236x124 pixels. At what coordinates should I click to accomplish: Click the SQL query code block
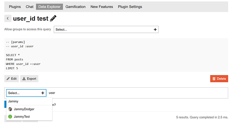click(x=116, y=55)
